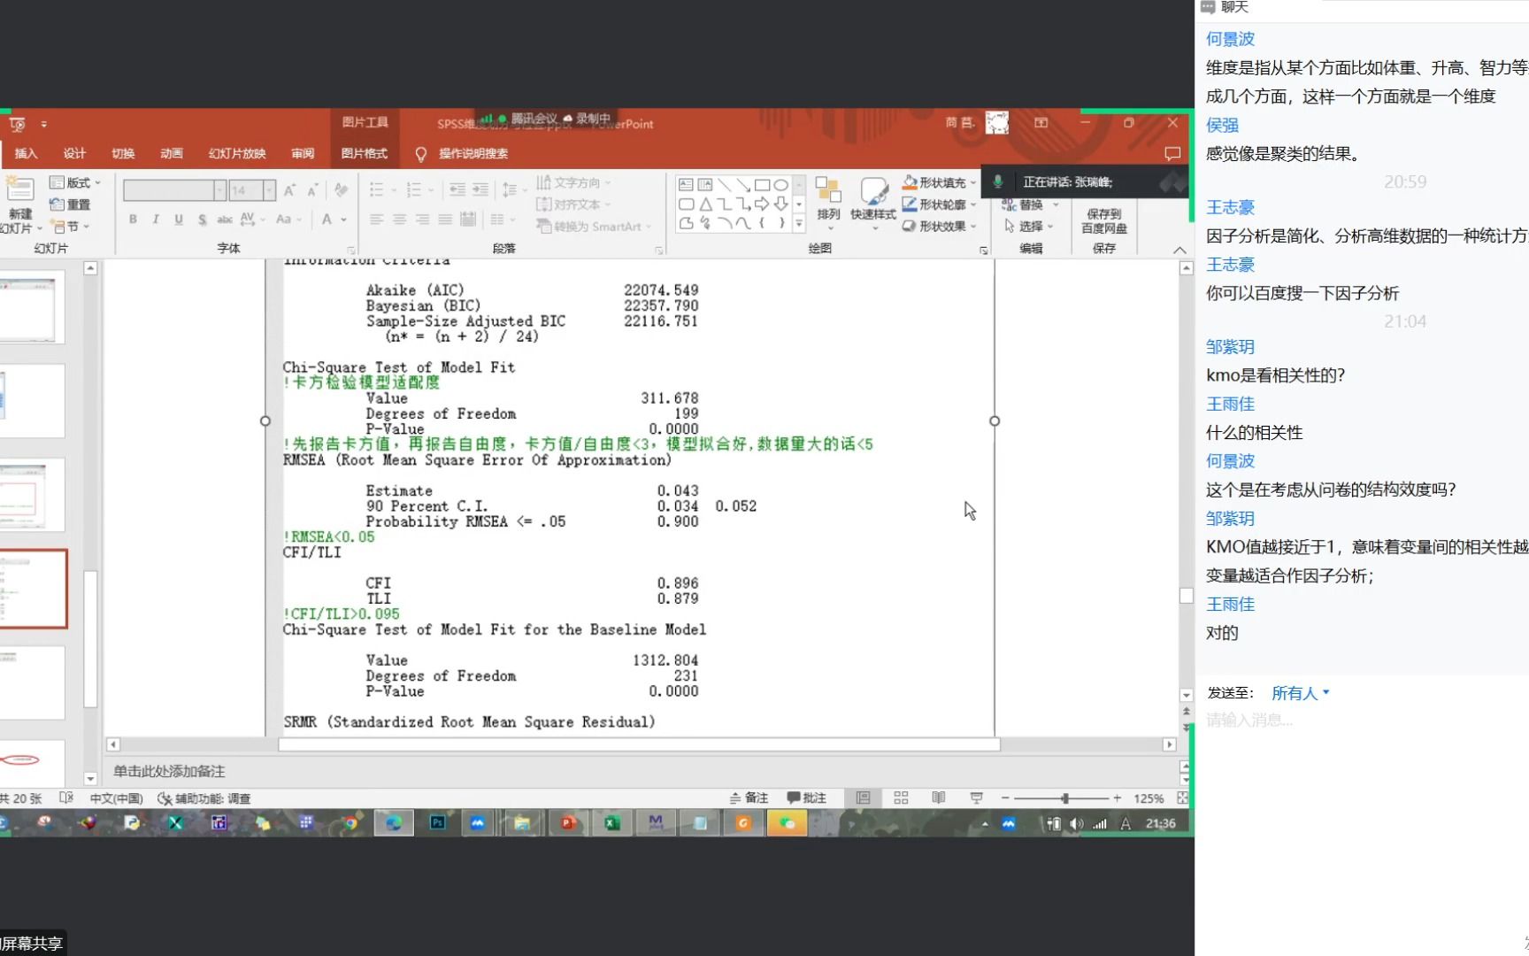
Task: Toggle Underline formatting
Action: (x=179, y=219)
